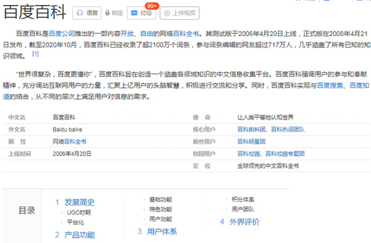Open the 自由 link in intro
Viewport: 371px width, 243px height.
click(147, 34)
